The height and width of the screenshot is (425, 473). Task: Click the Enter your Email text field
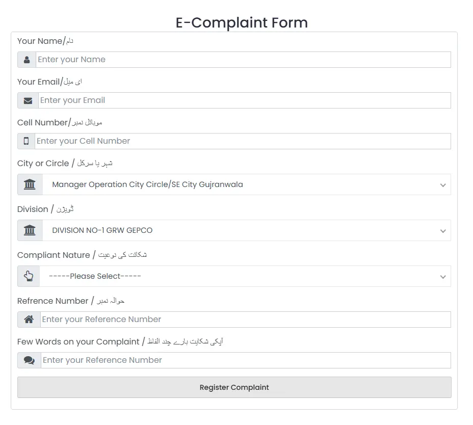coord(245,100)
